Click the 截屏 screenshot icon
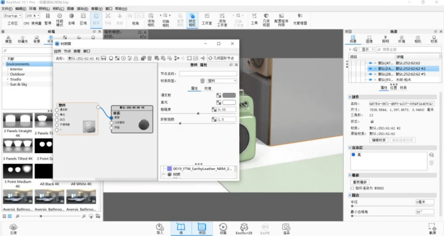Image resolution: width=444 pixels, height=236 pixels. (x=433, y=226)
